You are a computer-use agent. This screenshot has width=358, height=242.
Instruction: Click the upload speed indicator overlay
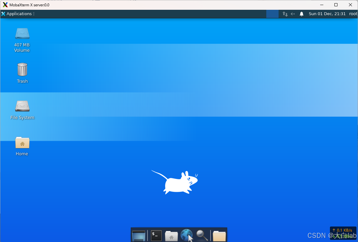coord(343,230)
